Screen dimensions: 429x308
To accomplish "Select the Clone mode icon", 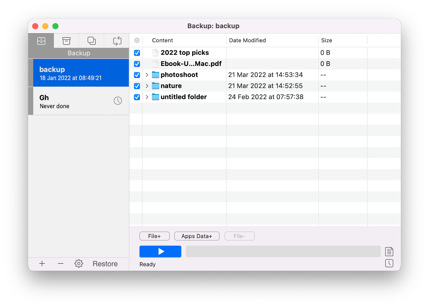I will 91,40.
